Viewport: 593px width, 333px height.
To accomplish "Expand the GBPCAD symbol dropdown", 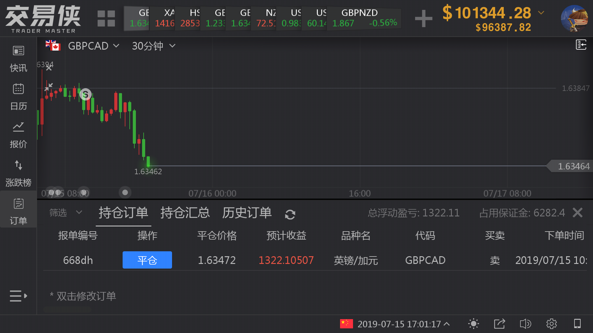I will [93, 46].
